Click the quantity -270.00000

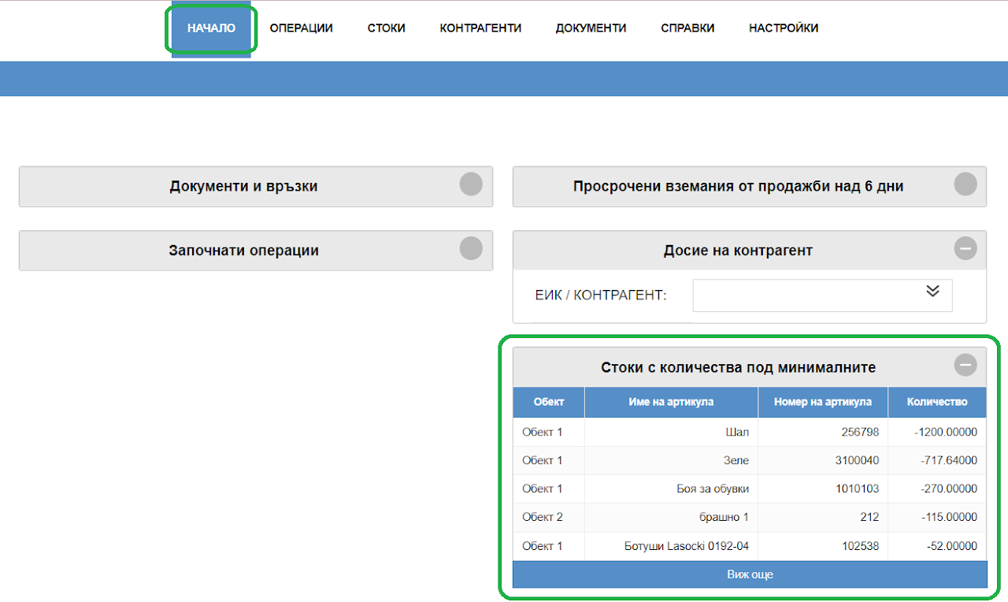pyautogui.click(x=949, y=489)
